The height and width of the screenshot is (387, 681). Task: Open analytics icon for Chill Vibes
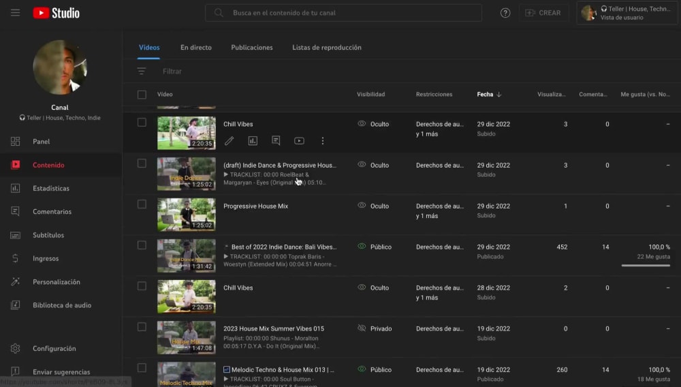(253, 141)
